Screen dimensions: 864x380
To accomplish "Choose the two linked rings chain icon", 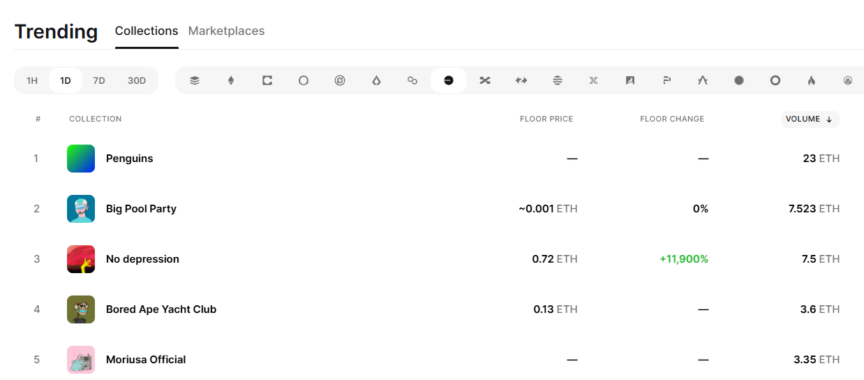I will pos(412,80).
